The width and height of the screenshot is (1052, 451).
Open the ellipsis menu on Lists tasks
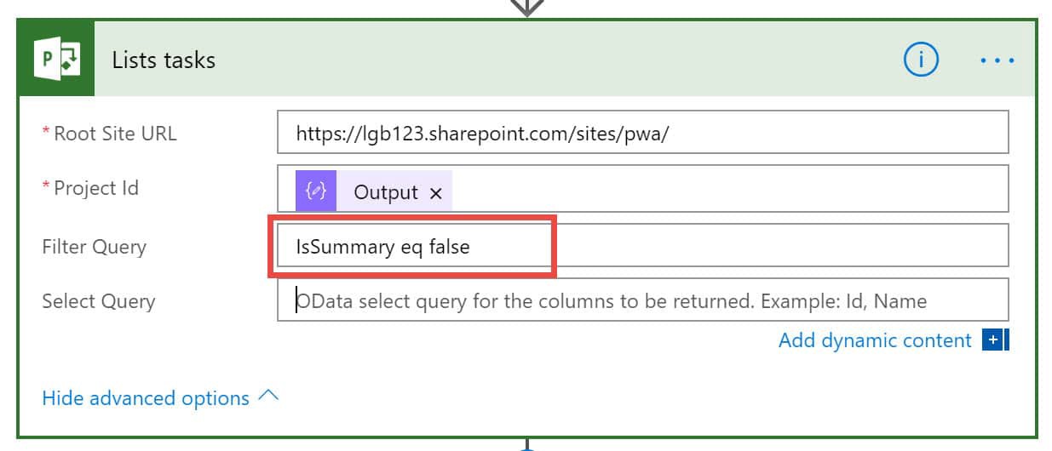(x=997, y=60)
